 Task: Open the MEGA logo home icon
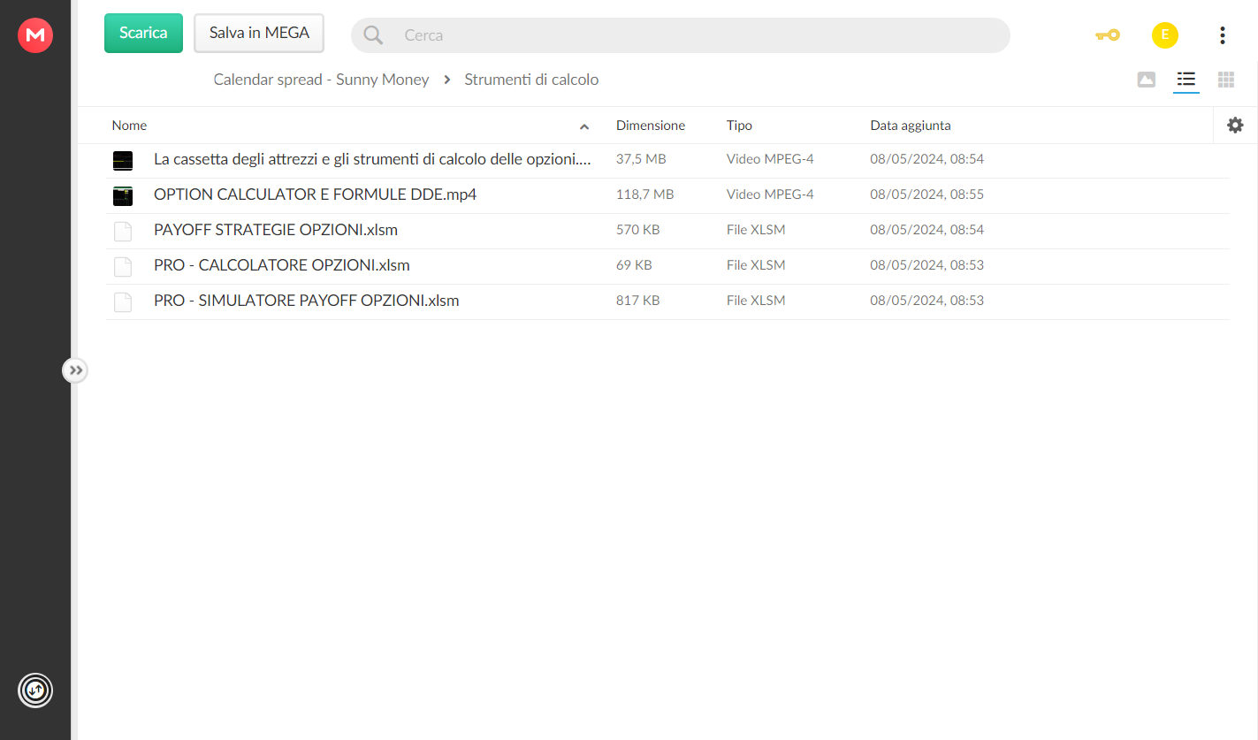pos(35,35)
